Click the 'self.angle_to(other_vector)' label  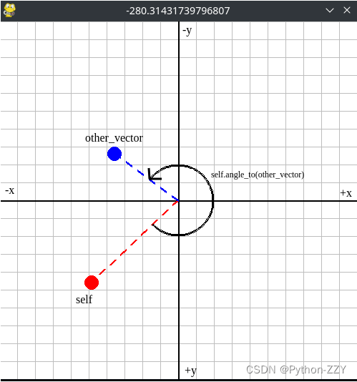point(258,175)
